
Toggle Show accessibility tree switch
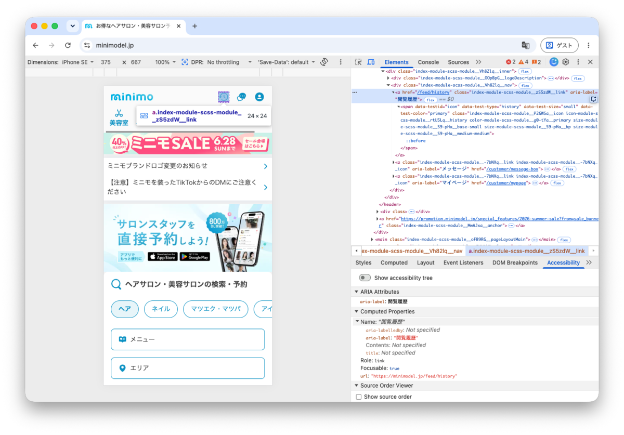[365, 278]
